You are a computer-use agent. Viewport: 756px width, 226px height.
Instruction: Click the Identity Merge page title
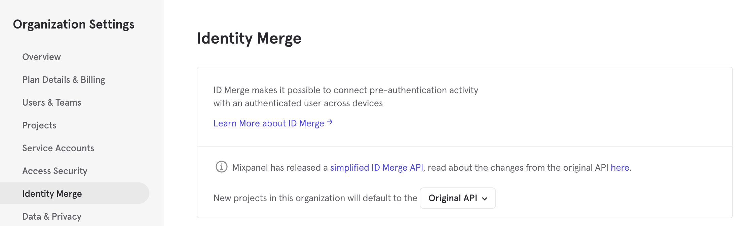[x=249, y=38]
